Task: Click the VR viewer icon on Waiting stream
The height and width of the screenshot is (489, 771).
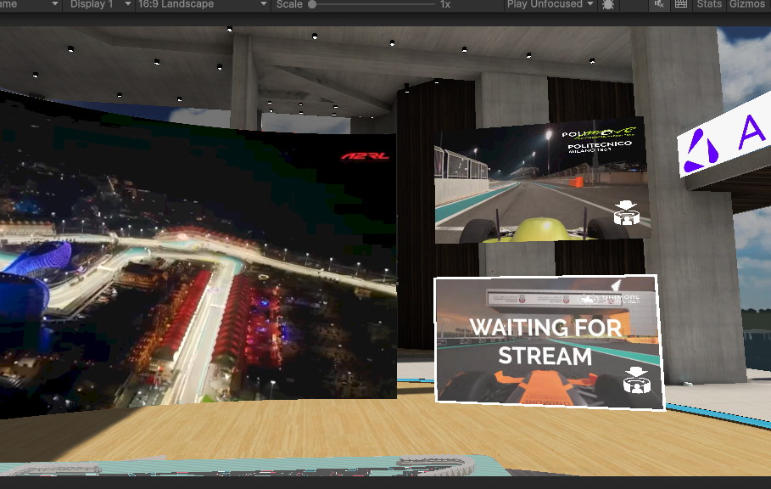Action: [637, 380]
